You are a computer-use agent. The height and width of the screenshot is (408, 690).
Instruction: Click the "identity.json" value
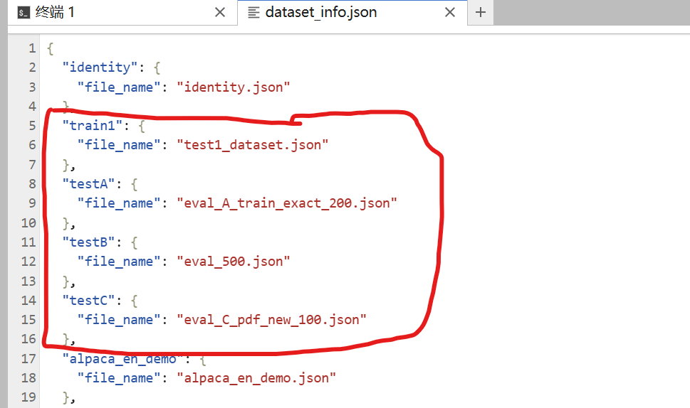pyautogui.click(x=234, y=87)
